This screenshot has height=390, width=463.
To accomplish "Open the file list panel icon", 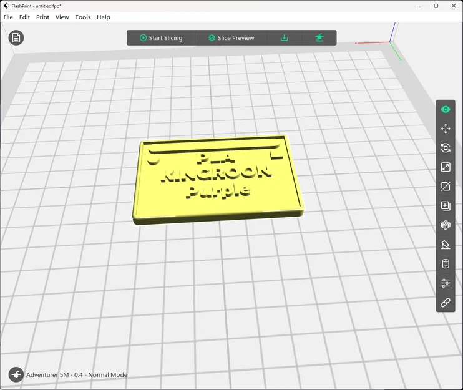I will point(16,38).
